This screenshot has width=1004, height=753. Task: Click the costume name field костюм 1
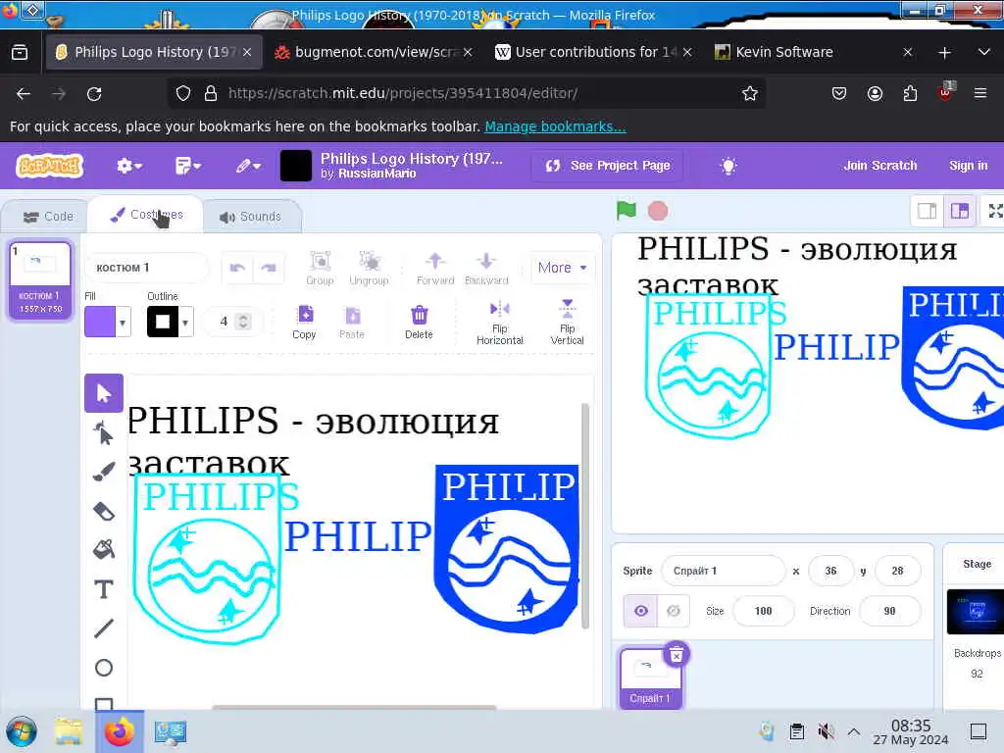coord(147,268)
